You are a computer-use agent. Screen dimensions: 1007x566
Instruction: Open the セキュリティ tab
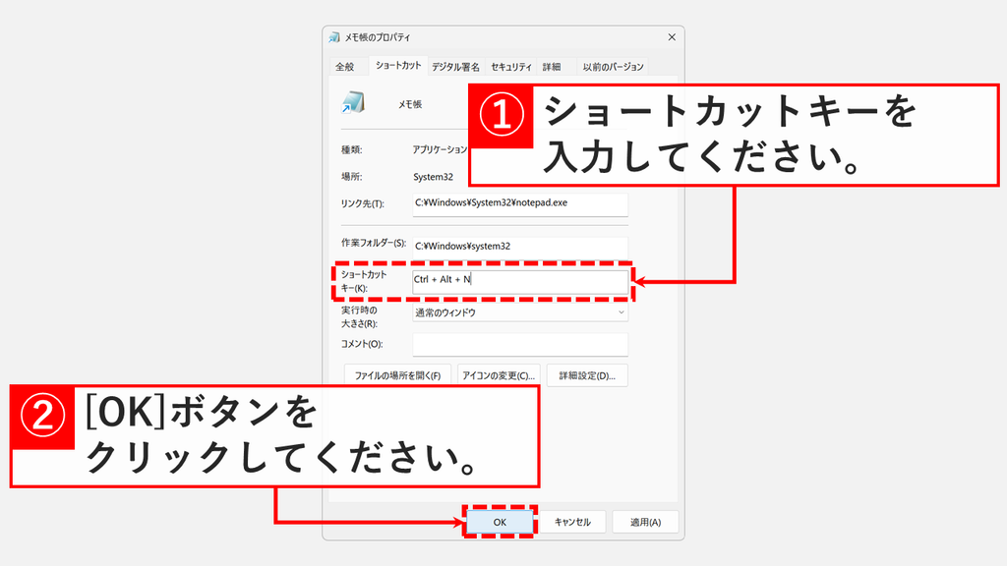pyautogui.click(x=511, y=67)
